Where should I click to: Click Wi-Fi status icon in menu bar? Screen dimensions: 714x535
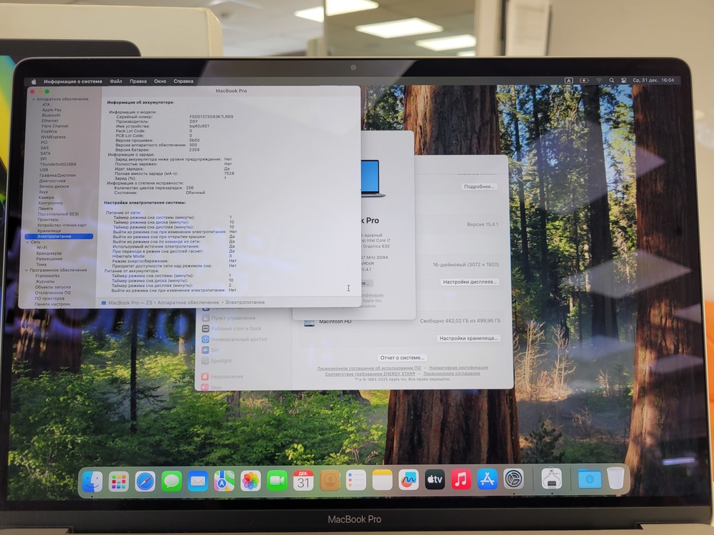point(599,81)
